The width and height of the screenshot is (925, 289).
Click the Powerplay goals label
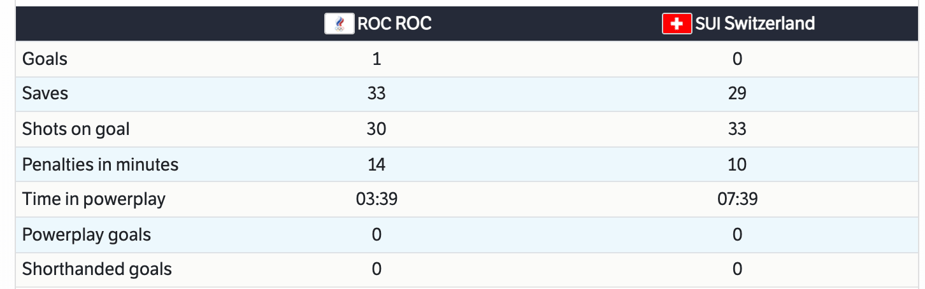[87, 234]
